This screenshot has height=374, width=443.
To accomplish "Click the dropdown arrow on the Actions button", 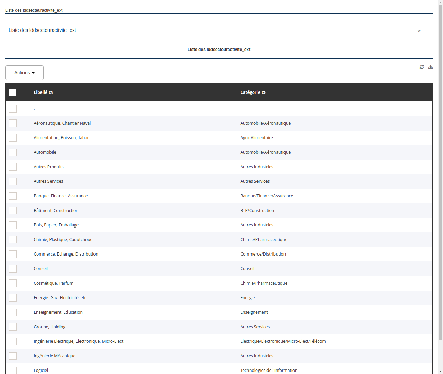I will 34,73.
